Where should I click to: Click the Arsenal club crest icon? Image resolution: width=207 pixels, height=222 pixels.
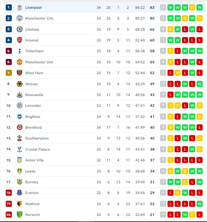pos(20,40)
